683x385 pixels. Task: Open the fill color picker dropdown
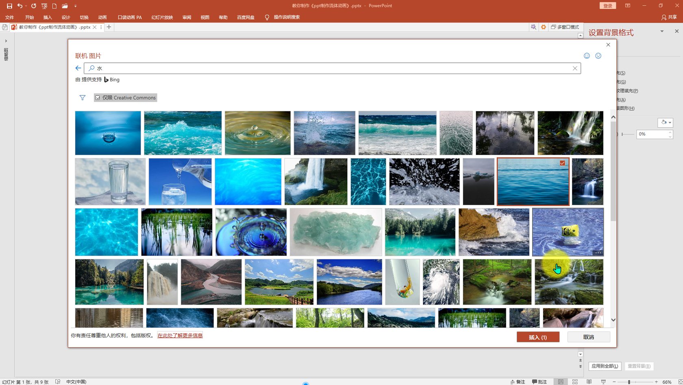pos(666,122)
